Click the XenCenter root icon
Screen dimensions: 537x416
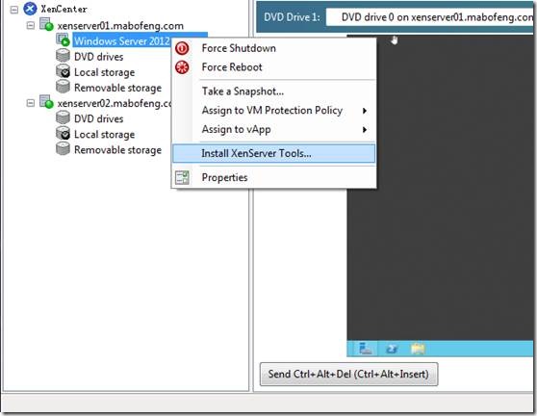30,9
